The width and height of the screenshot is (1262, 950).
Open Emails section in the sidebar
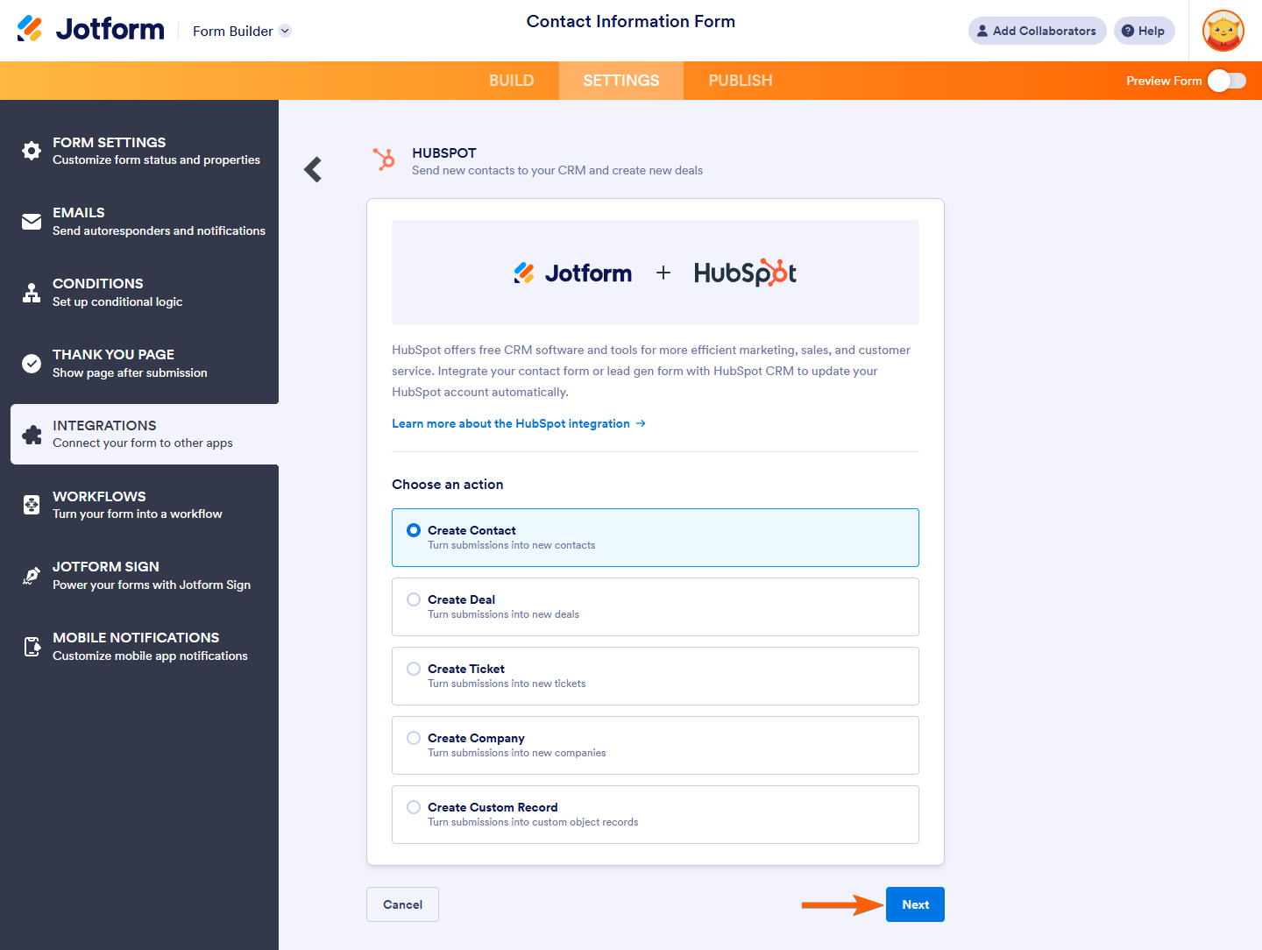[145, 222]
